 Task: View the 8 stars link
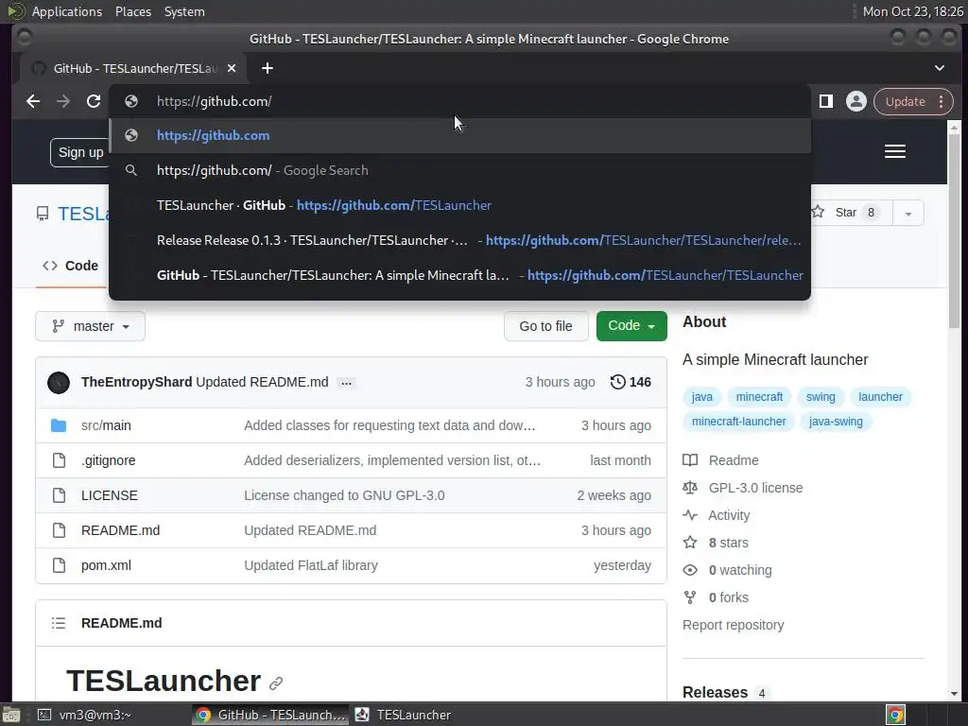(x=728, y=543)
